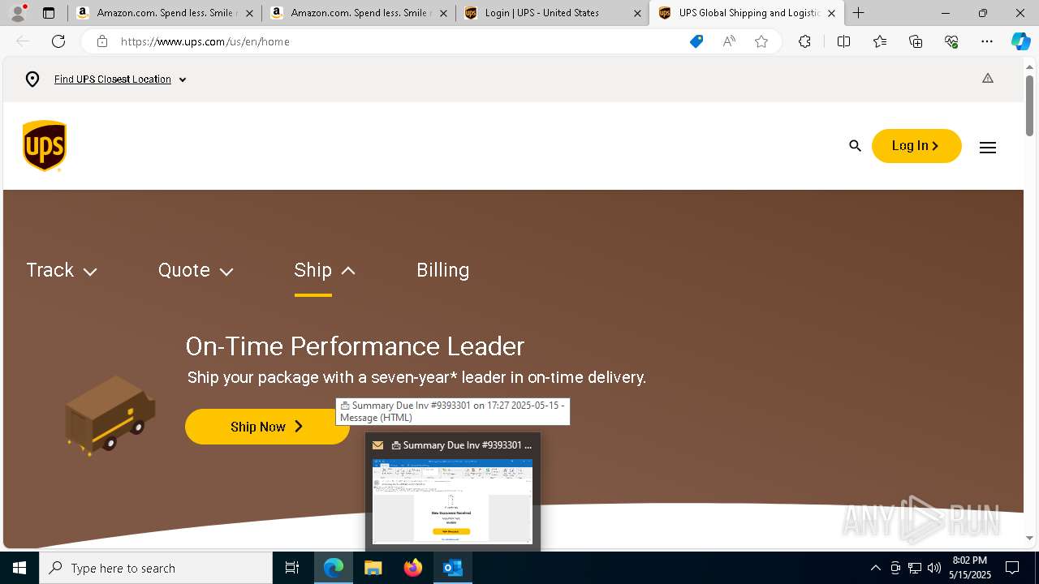Click the alert warning triangle icon
1039x584 pixels.
tap(988, 79)
